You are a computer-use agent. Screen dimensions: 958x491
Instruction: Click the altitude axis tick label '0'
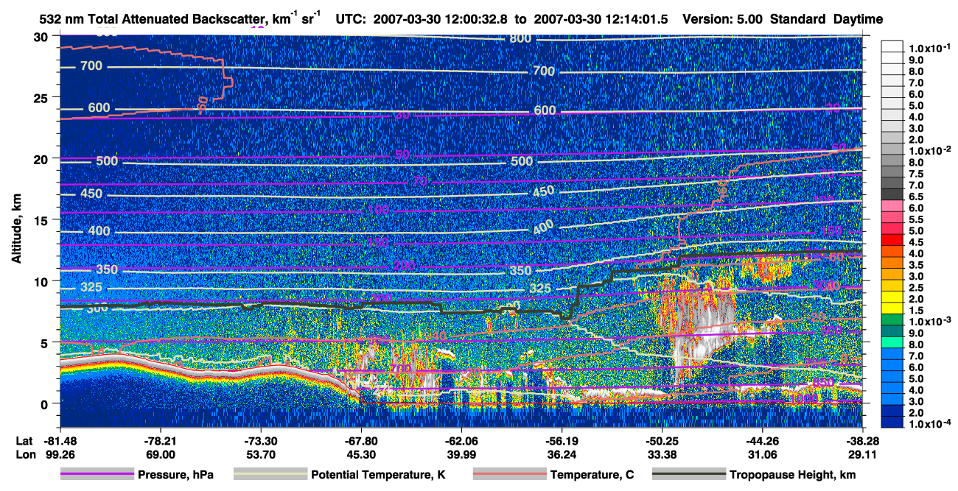(x=45, y=403)
